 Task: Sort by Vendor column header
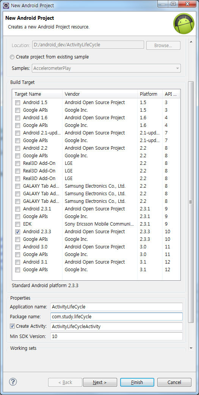click(100, 94)
